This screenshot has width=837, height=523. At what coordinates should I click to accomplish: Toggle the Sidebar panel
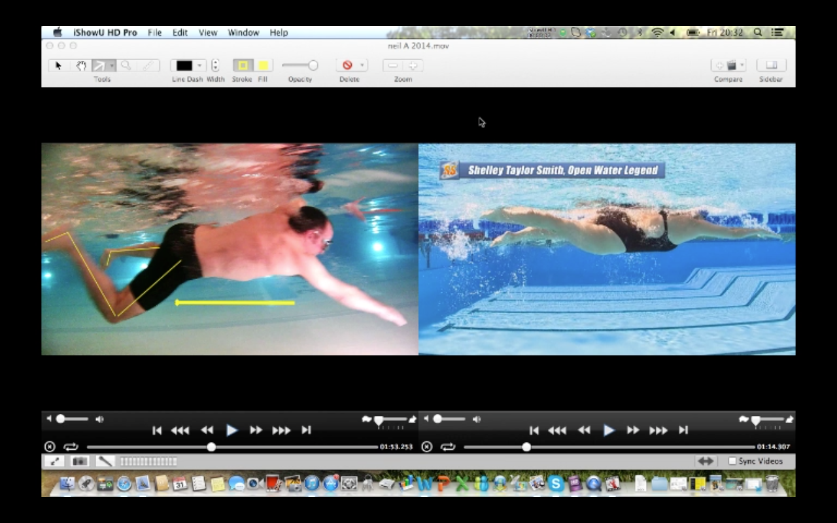click(771, 65)
